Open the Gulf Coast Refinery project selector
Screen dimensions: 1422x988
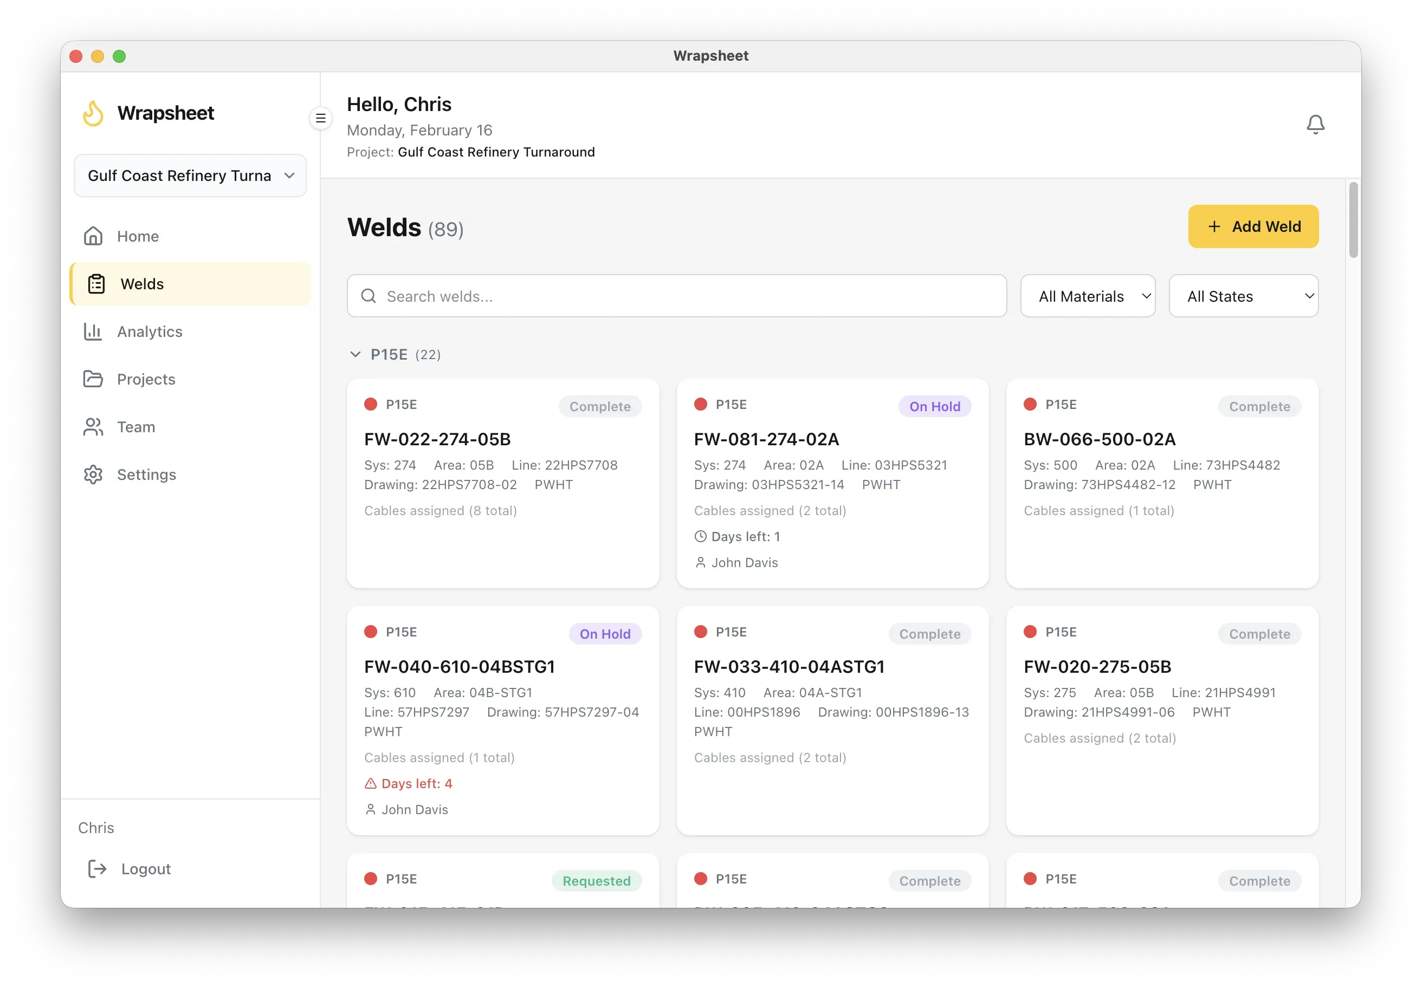(190, 175)
